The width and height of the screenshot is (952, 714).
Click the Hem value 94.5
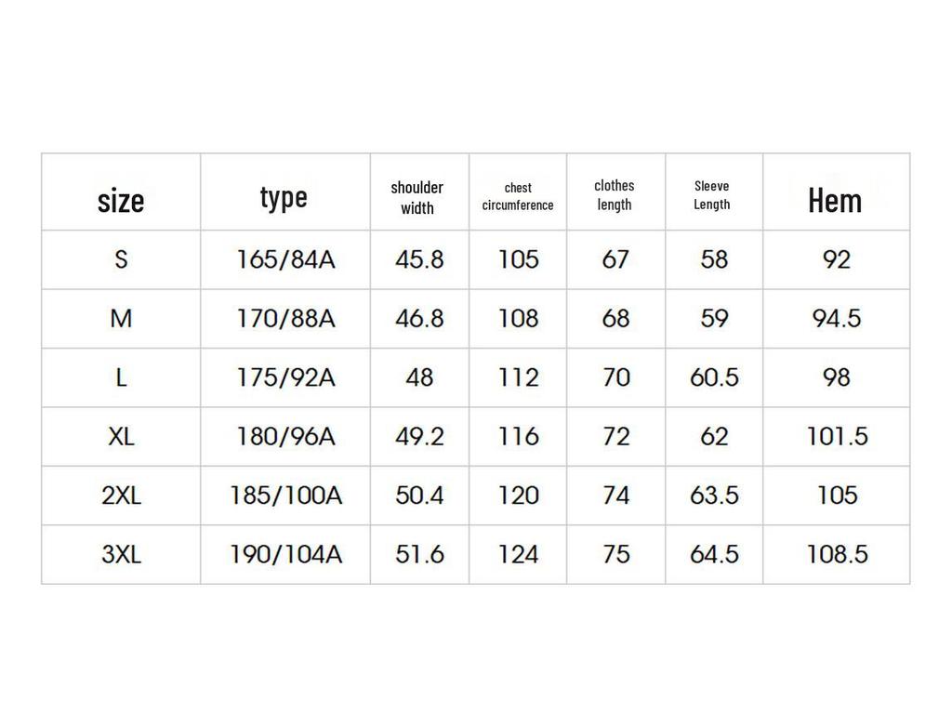[x=837, y=319]
